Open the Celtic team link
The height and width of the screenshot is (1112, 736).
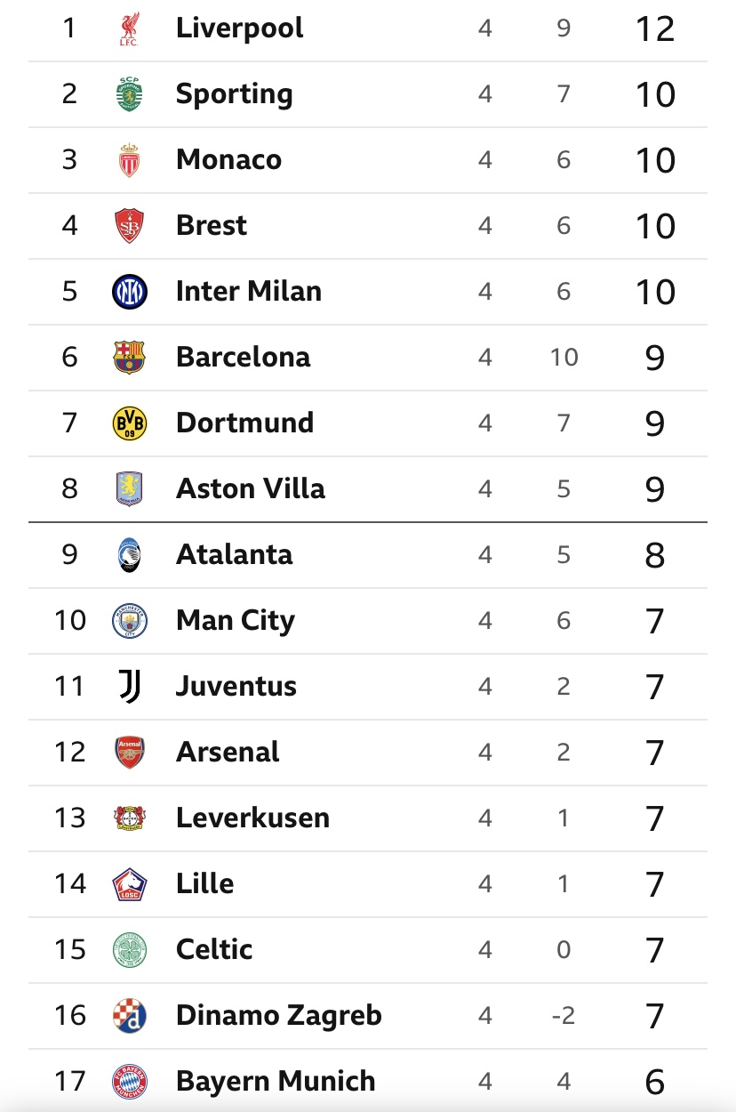(x=214, y=949)
